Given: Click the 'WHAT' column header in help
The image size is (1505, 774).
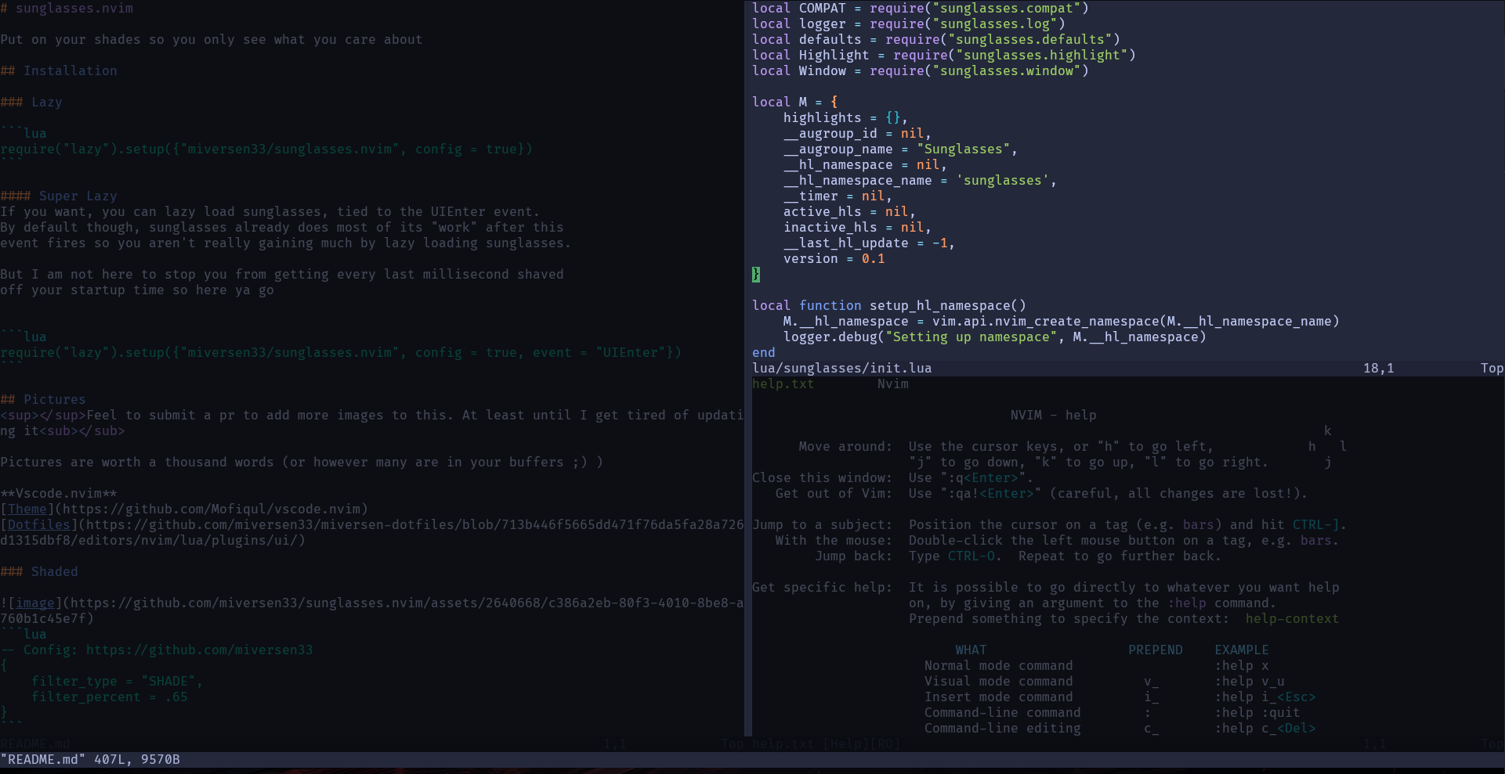Looking at the screenshot, I should (971, 650).
